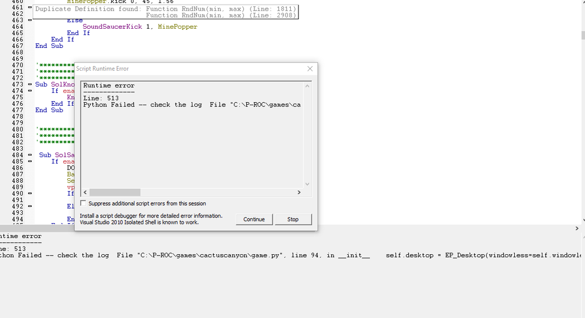Screen dimensions: 585x318
Task: Click 'Sub SolKno' text on line 473
Action: click(x=55, y=84)
